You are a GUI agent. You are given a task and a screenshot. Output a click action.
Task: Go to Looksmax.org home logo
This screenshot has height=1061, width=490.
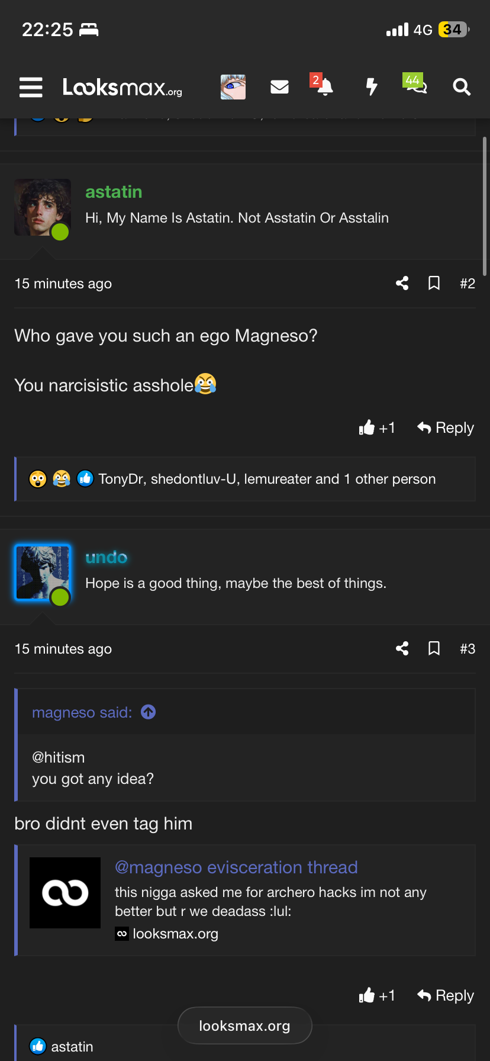(122, 87)
